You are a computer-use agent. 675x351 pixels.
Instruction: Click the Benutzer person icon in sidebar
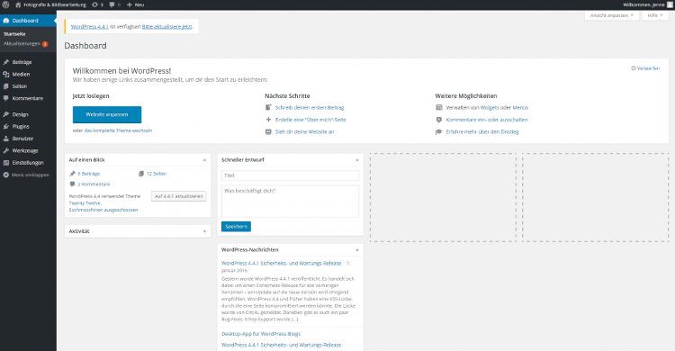pos(6,139)
